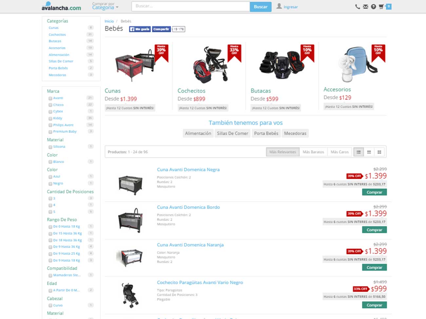
Task: Switch to large grid view layout
Action: (x=379, y=152)
